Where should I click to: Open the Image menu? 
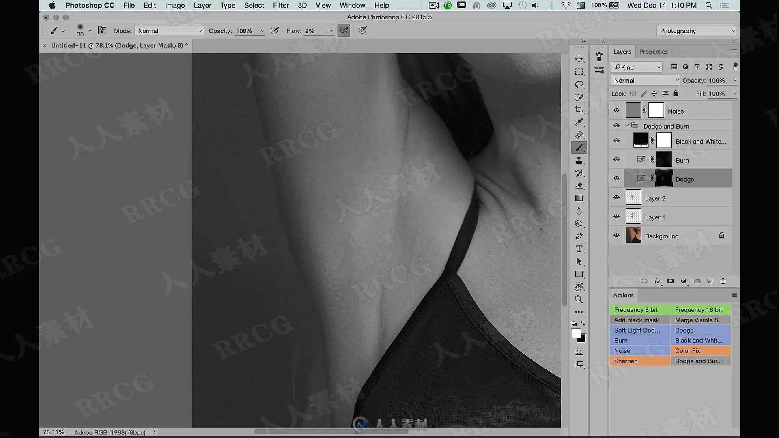point(175,5)
